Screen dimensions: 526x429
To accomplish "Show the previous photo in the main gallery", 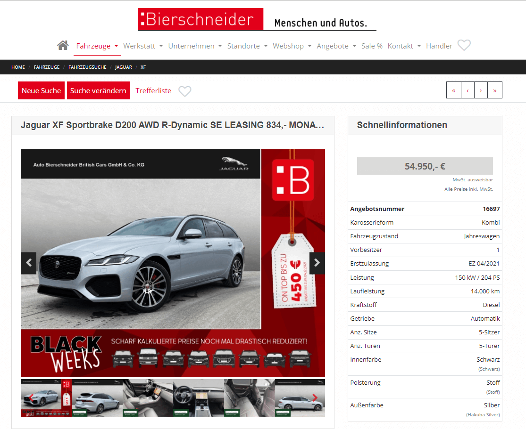I will (29, 263).
